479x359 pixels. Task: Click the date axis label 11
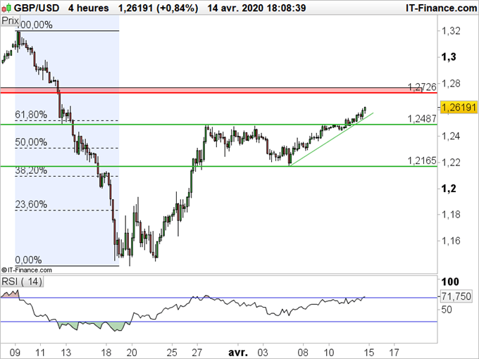pos(40,352)
